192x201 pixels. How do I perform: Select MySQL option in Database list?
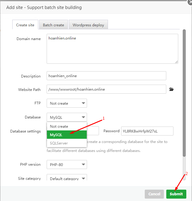67,135
